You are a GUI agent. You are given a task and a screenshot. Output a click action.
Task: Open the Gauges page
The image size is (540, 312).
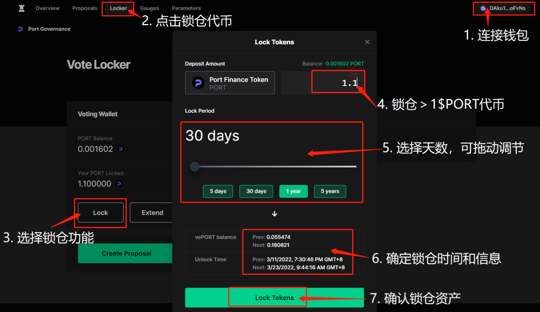coord(149,8)
